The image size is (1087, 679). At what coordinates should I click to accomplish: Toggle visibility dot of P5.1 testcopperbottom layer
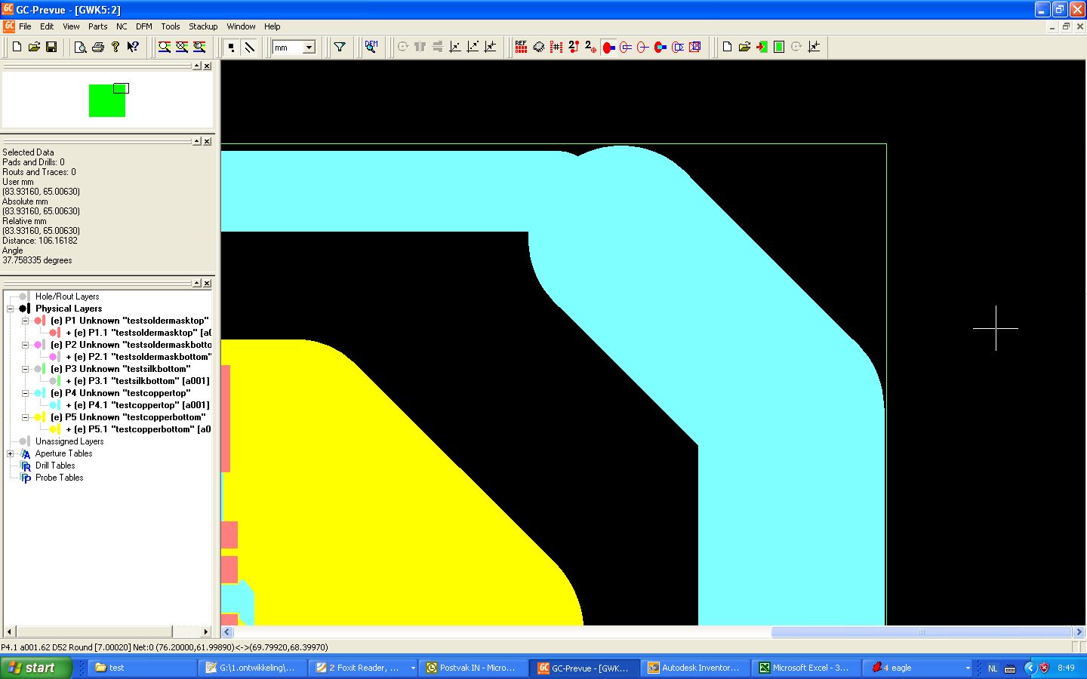point(54,429)
